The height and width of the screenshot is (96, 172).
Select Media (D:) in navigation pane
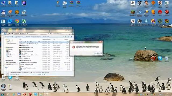click(10, 64)
